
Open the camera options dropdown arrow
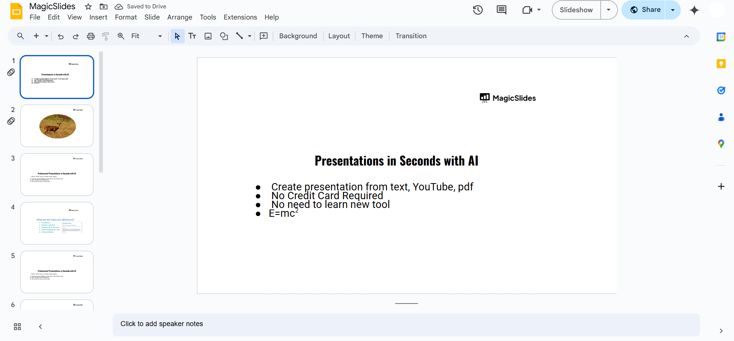click(539, 10)
